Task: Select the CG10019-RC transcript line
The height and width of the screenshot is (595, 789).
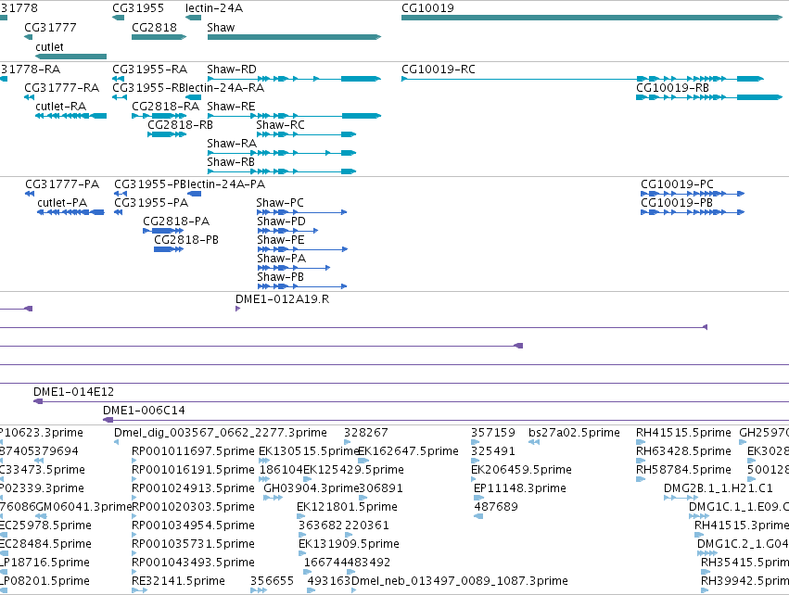Action: coord(582,79)
